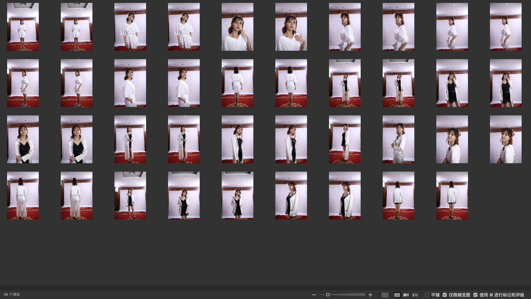The height and width of the screenshot is (299, 531).
Task: Select the first thumbnail in the bottom row
Action: tap(23, 196)
